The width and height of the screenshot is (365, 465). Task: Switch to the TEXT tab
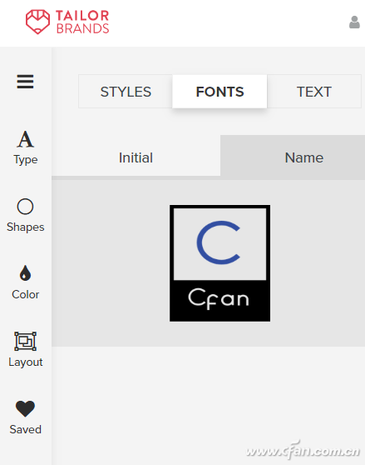pos(314,92)
